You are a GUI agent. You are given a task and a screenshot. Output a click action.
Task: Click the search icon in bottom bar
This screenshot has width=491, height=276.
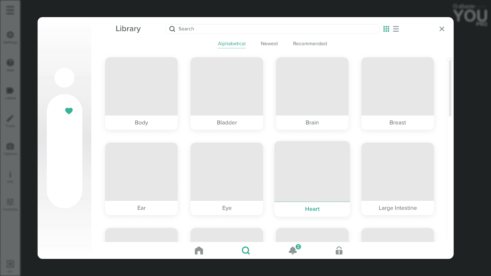click(246, 250)
